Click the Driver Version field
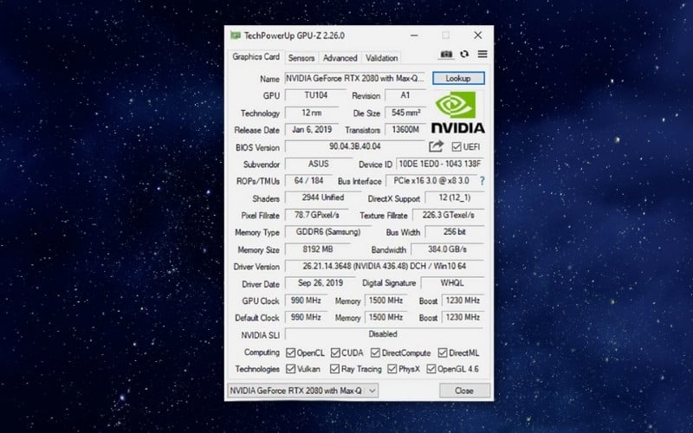 click(x=385, y=267)
